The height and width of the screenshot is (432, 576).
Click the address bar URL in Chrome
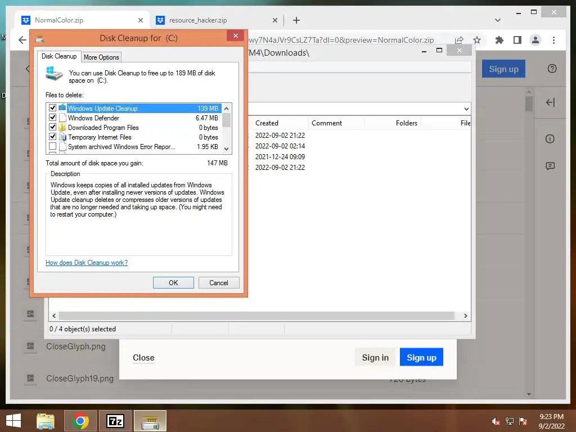341,40
